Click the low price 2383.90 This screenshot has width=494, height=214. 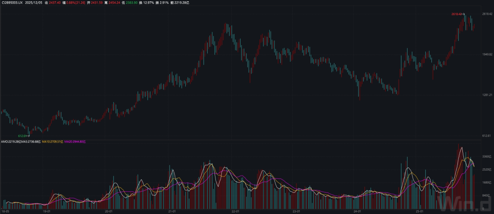132,2
